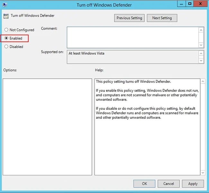The height and width of the screenshot is (193, 209).
Task: Click the window system icon in title bar
Action: pyautogui.click(x=5, y=5)
